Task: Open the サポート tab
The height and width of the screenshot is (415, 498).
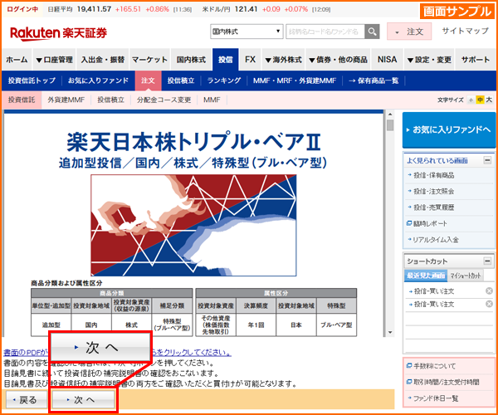Action: 476,60
